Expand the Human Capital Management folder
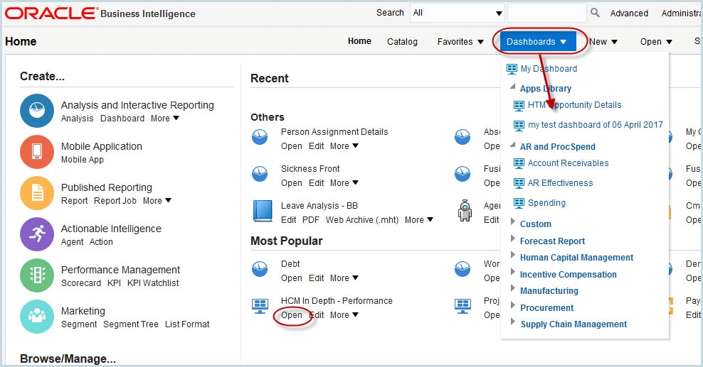The height and width of the screenshot is (367, 703). (x=513, y=255)
